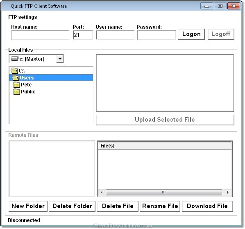Click the File(s) column header
The width and height of the screenshot is (245, 229).
(x=165, y=146)
